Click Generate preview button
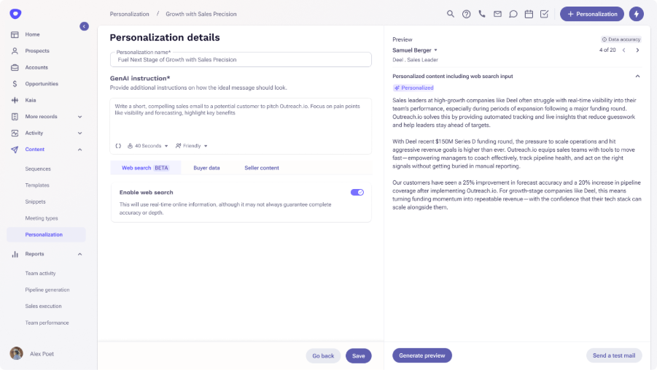The image size is (657, 370). tap(422, 355)
